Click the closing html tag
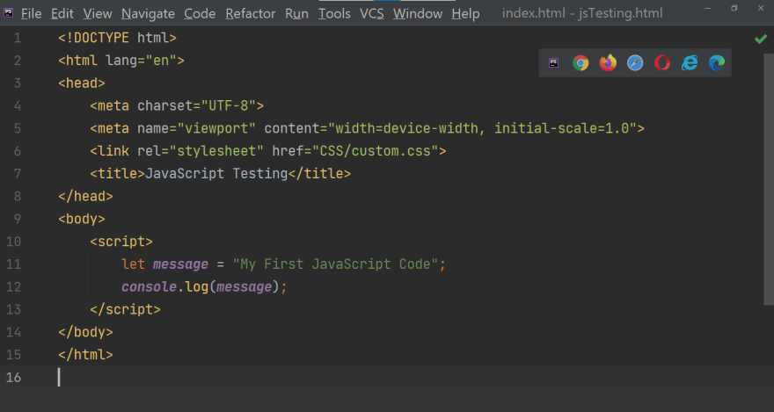774x412 pixels. [x=85, y=355]
